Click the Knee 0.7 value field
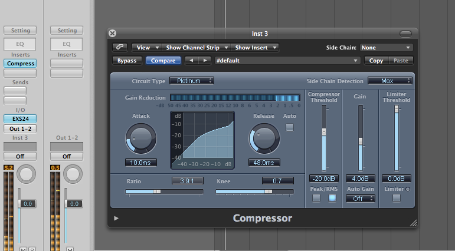455x251 pixels. [x=278, y=181]
